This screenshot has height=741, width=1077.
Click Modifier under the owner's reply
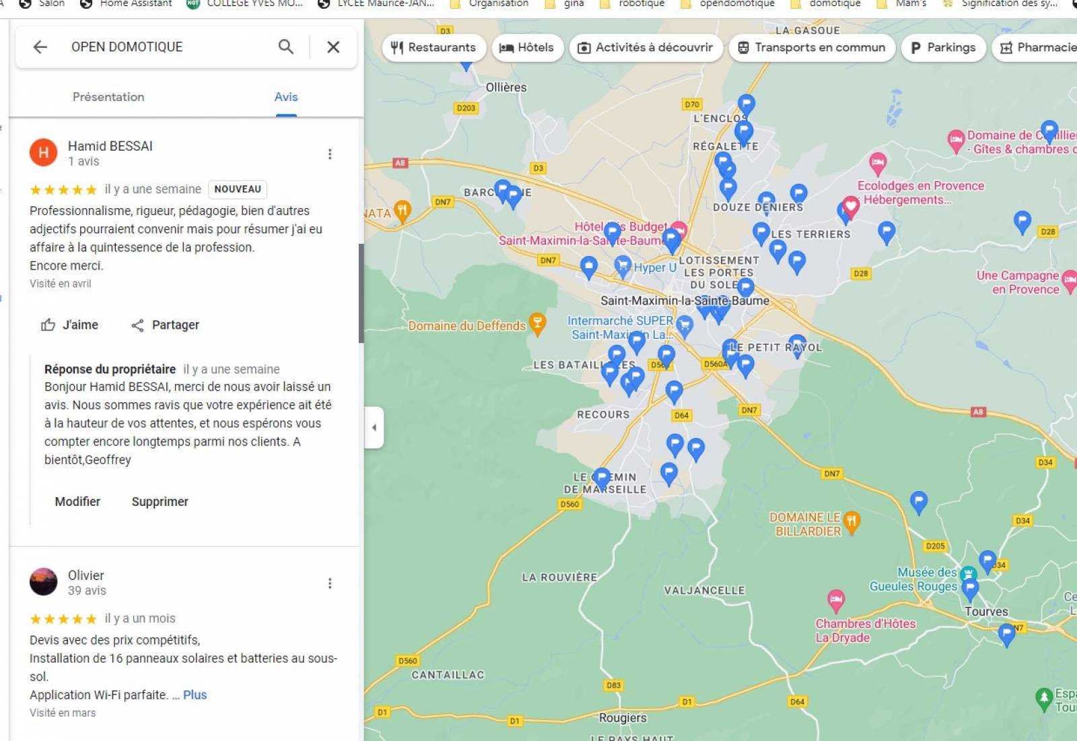coord(77,501)
